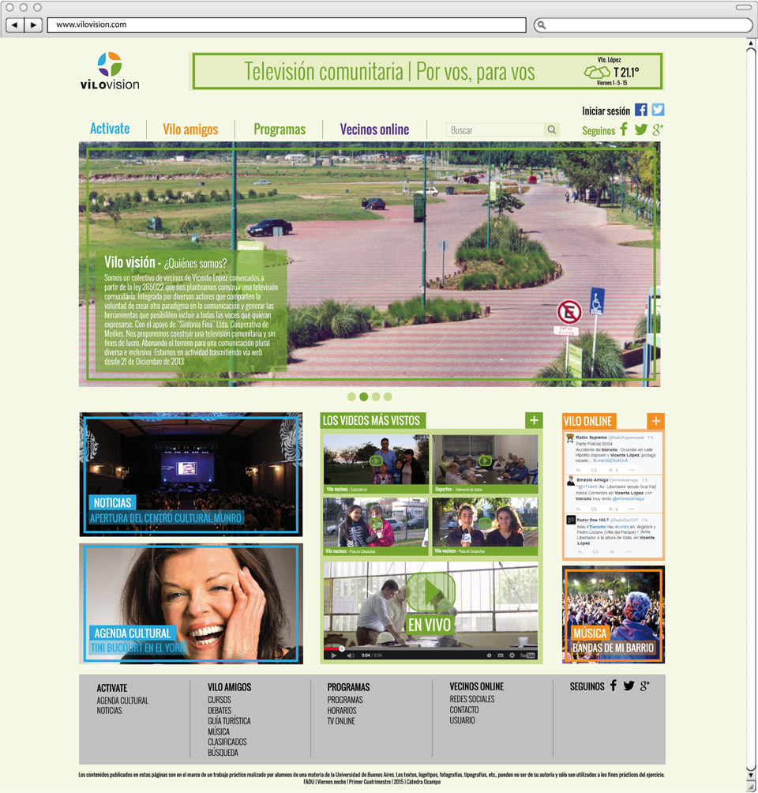The width and height of the screenshot is (758, 793).
Task: Select the last carousel indicator dot
Action: point(388,397)
